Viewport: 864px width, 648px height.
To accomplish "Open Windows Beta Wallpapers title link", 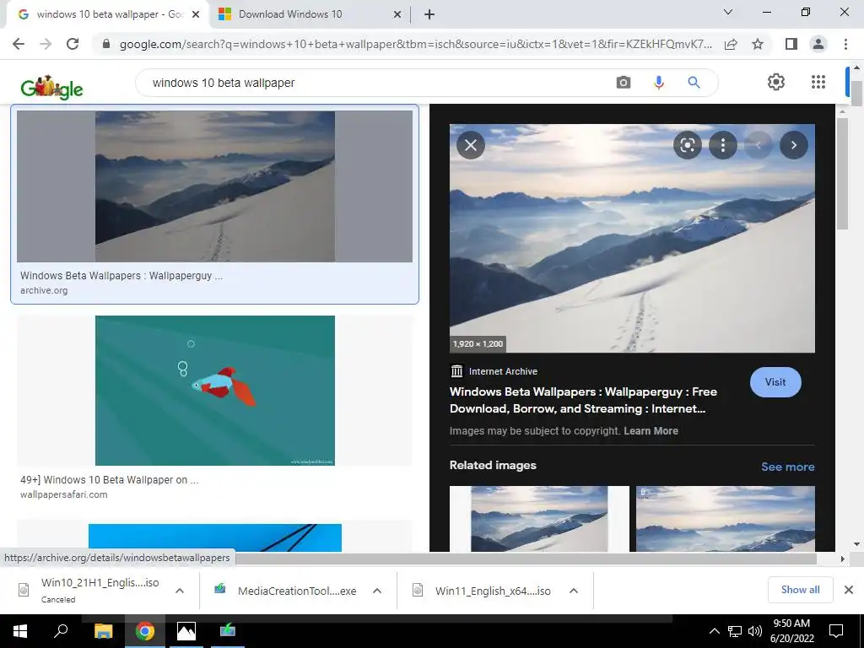I will [x=583, y=400].
